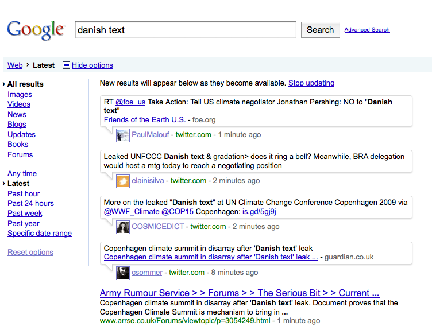Click the Latest breadcrumb label in the top bar

pyautogui.click(x=44, y=65)
